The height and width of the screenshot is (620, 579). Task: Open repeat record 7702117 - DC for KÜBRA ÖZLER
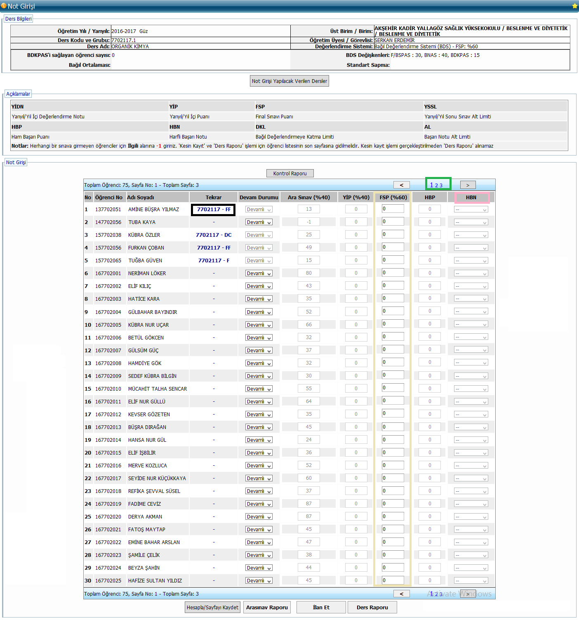pos(214,235)
